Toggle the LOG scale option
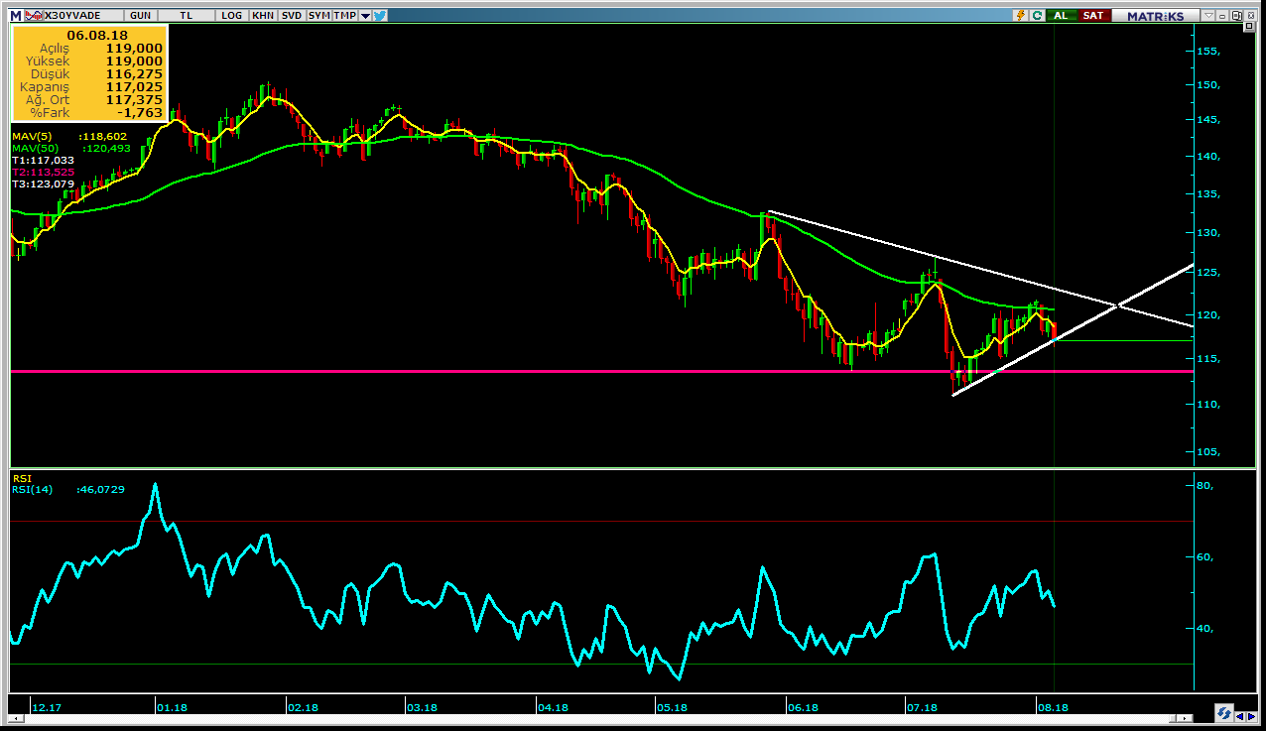Viewport: 1266px width, 731px height. (232, 15)
